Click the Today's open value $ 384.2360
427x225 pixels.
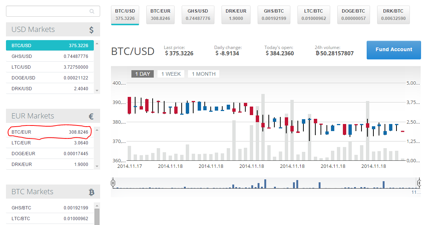280,53
